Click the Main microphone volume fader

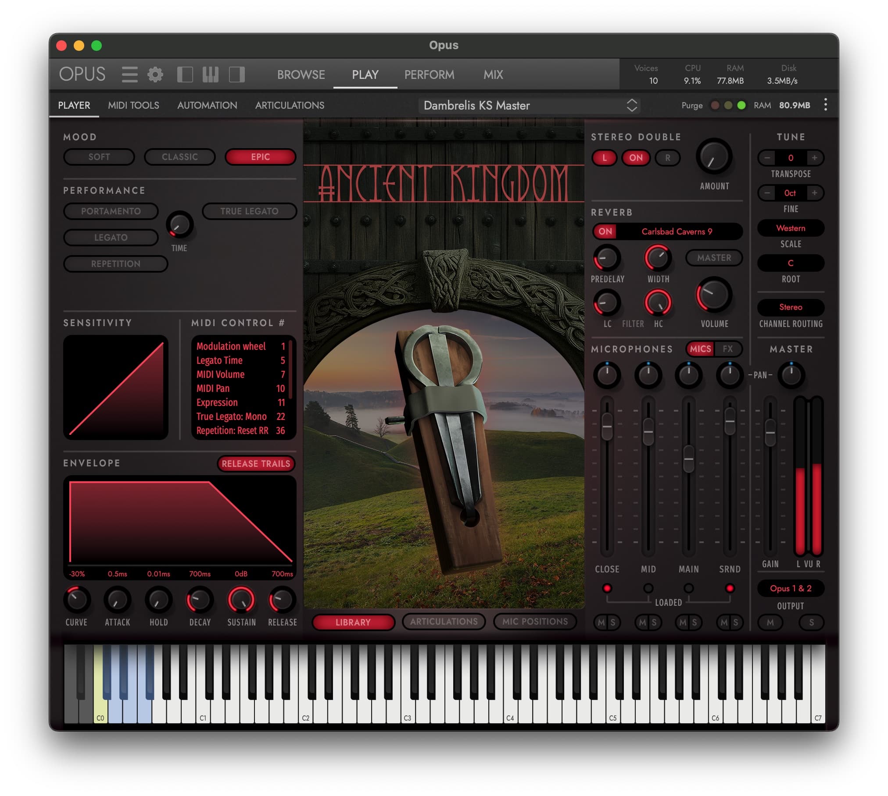coord(688,459)
